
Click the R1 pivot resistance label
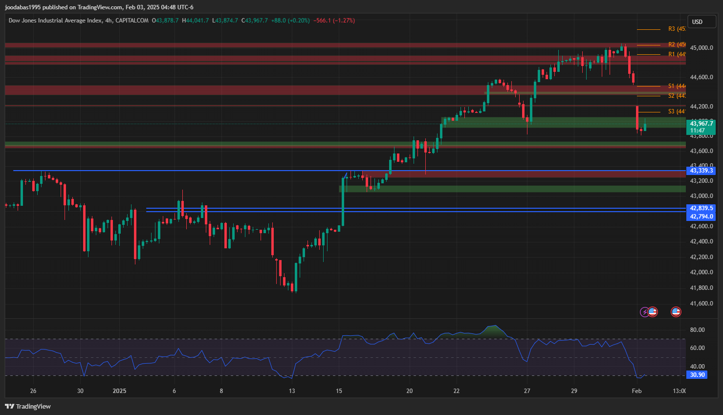tap(676, 54)
